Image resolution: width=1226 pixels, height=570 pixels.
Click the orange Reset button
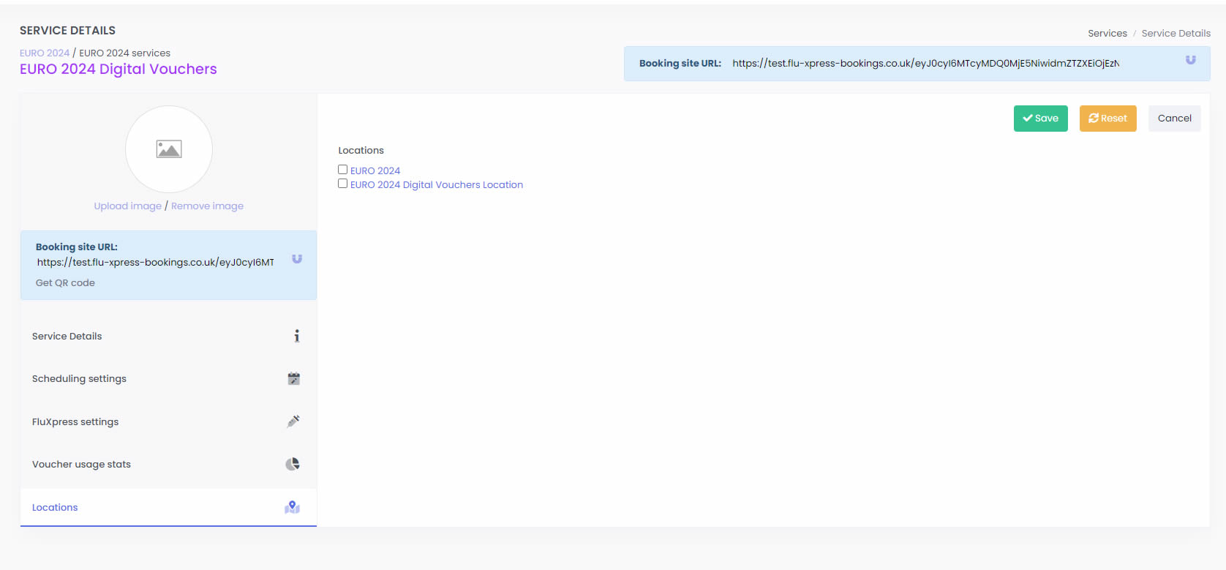1107,119
